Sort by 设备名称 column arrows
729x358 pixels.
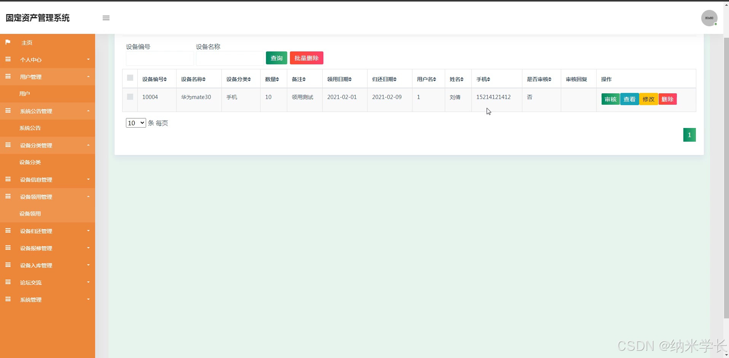(204, 79)
